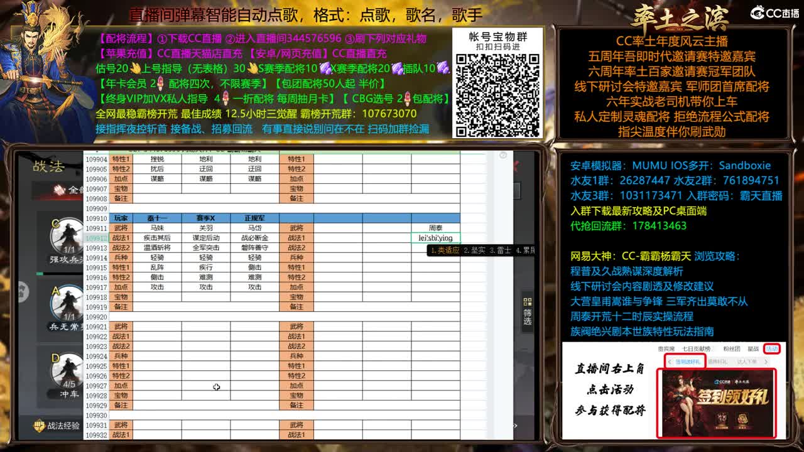Select the 磐阵善守 tactic cell
The width and height of the screenshot is (804, 452).
(x=254, y=248)
